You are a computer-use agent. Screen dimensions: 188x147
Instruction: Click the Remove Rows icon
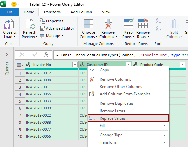click(143, 23)
